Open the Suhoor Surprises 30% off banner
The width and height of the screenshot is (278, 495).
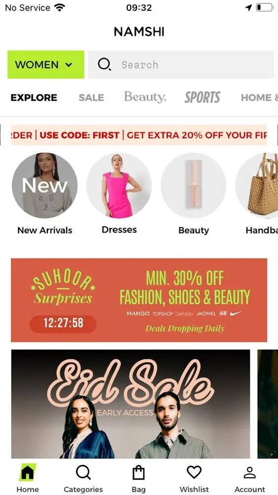click(x=139, y=300)
